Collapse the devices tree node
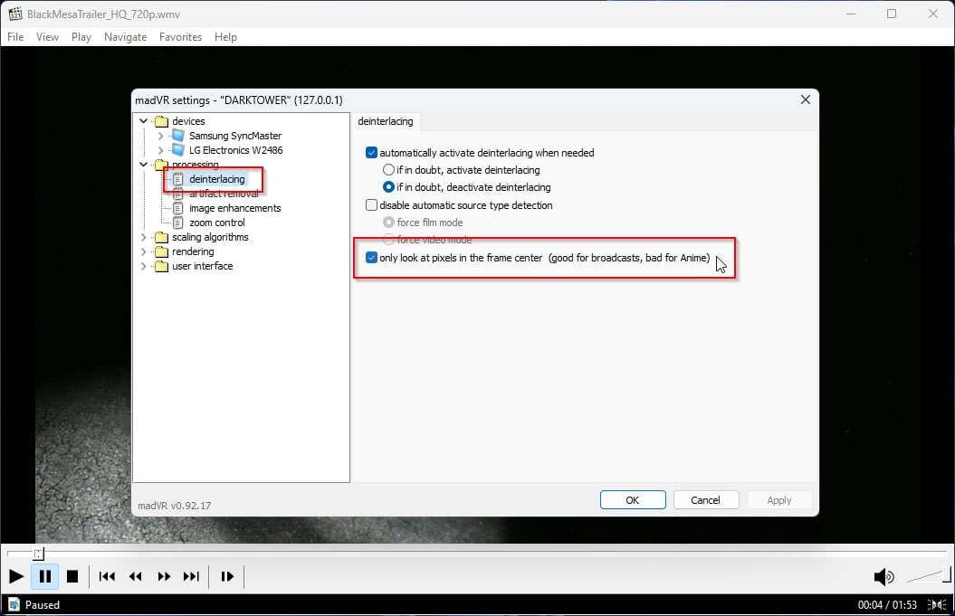This screenshot has height=616, width=955. pyautogui.click(x=144, y=121)
